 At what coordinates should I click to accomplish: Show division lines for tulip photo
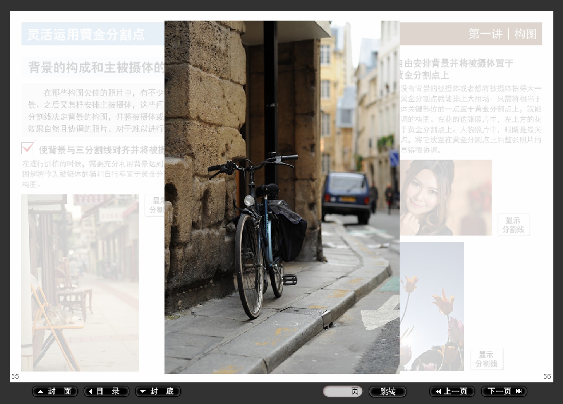[x=486, y=359]
